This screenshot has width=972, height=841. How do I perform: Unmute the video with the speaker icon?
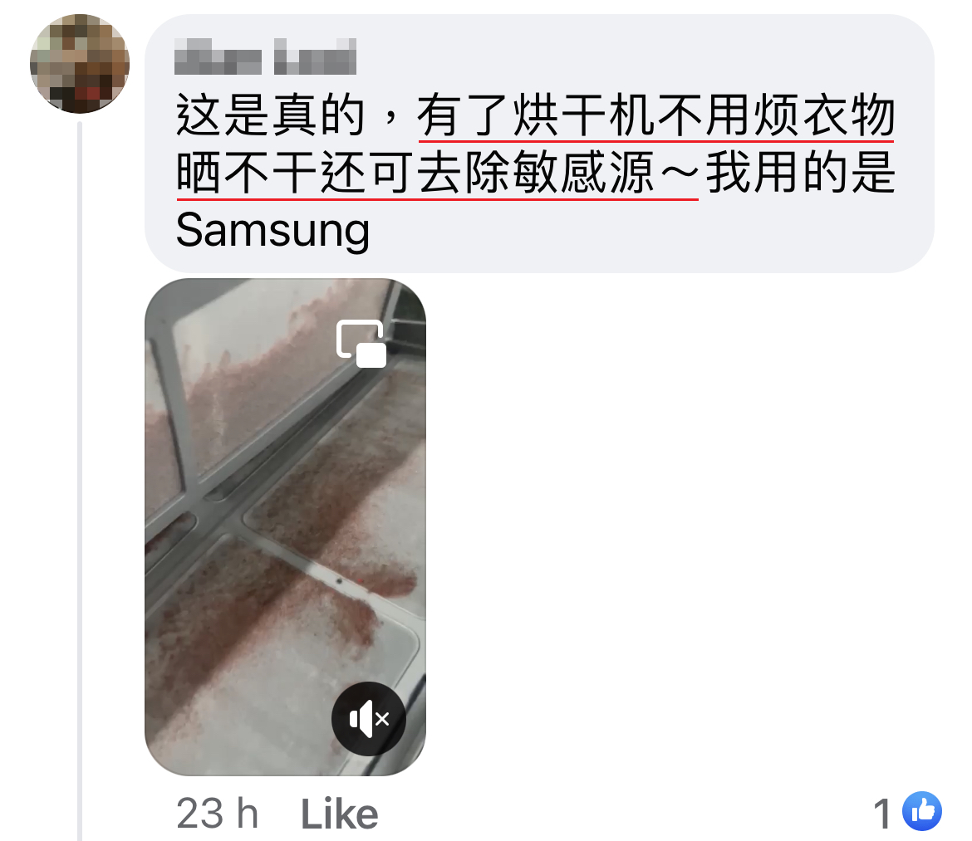click(x=368, y=718)
